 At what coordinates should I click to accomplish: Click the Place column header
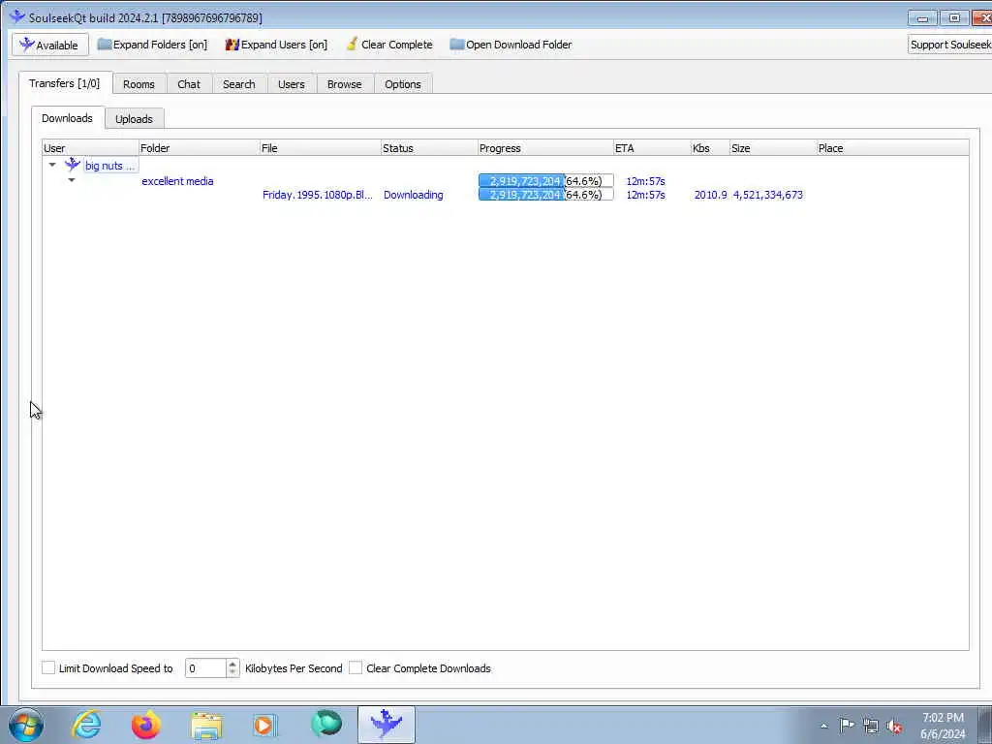892,148
